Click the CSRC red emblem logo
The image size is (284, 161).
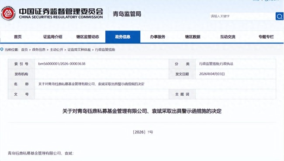click(x=8, y=13)
